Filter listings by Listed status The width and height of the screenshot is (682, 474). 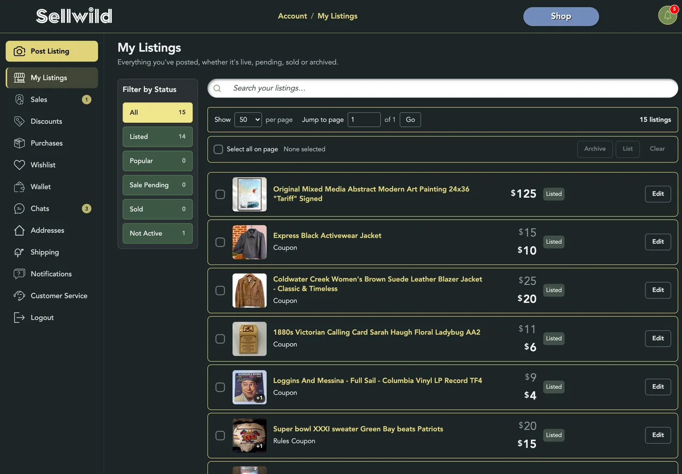point(158,136)
